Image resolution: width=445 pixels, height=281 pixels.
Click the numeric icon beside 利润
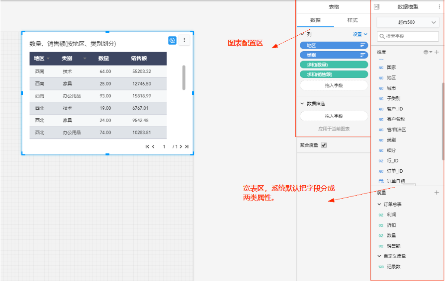pyautogui.click(x=381, y=215)
